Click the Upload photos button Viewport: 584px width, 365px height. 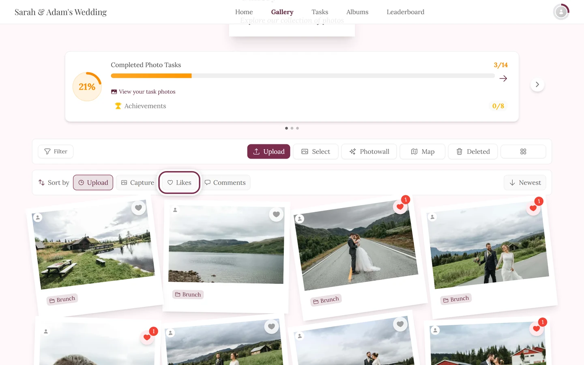(x=268, y=152)
